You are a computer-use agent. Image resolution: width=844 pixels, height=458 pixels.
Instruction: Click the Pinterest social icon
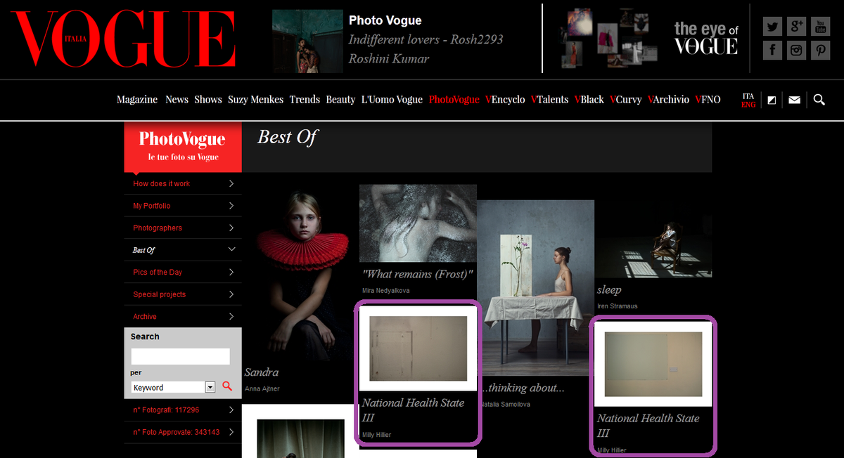(820, 50)
